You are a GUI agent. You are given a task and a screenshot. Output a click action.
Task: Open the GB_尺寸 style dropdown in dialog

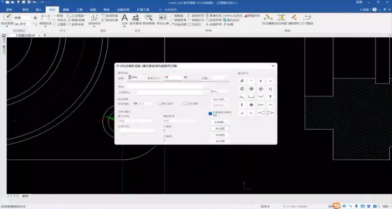pos(143,104)
